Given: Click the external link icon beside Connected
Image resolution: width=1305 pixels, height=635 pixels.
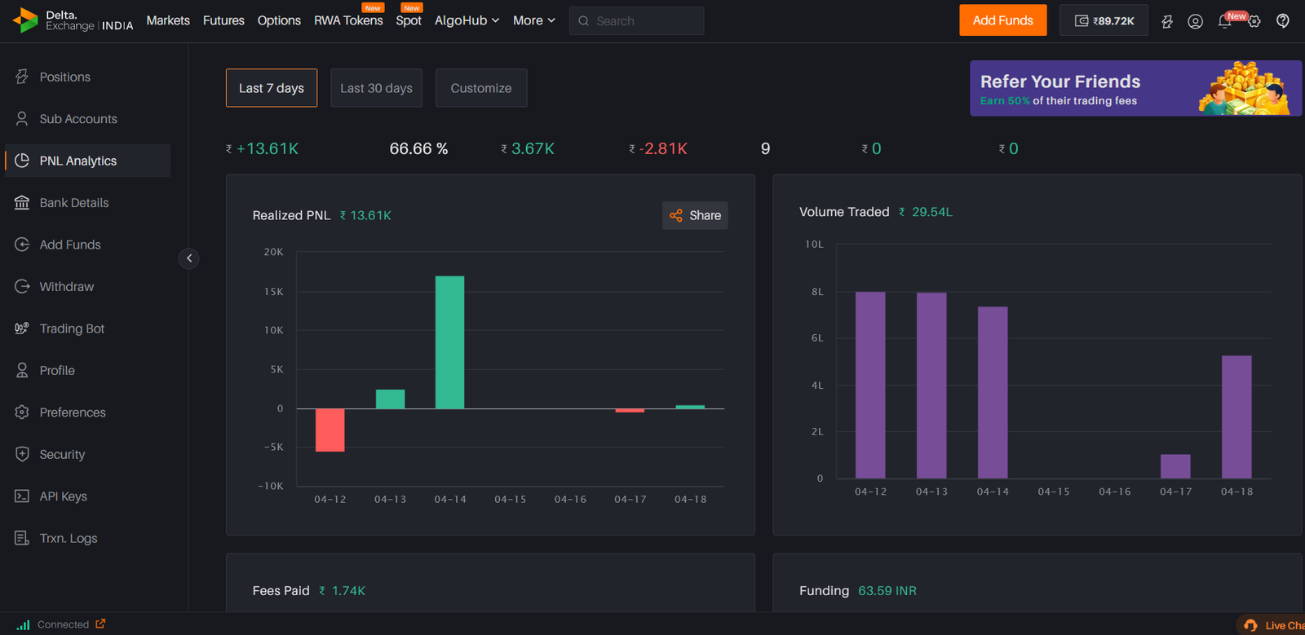Looking at the screenshot, I should pyautogui.click(x=100, y=624).
